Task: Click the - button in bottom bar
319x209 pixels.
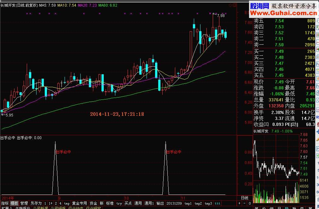Action: (245, 203)
